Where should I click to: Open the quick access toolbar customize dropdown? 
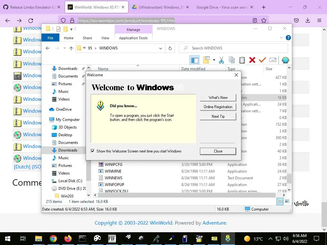coord(71,29)
